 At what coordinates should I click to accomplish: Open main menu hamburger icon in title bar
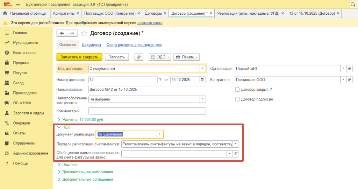coord(18,5)
